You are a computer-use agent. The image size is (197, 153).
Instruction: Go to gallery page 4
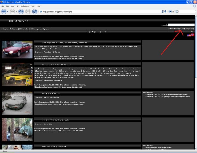105,32
